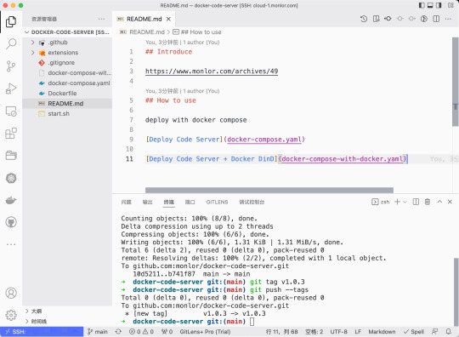Open start.sh in explorer

67,114
